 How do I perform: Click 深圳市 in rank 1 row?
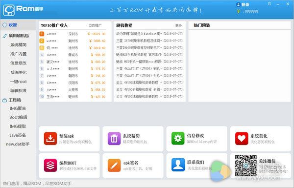tap(73, 34)
